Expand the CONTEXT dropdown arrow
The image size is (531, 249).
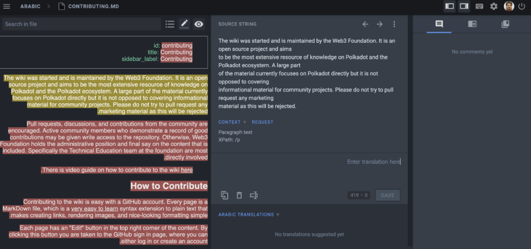[244, 122]
